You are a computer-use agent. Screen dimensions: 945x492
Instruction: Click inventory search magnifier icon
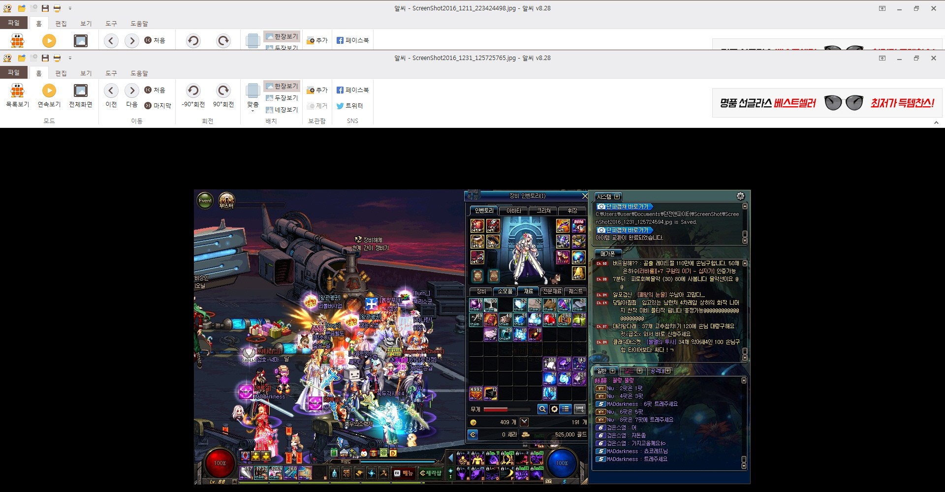[x=542, y=409]
